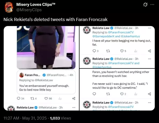Like the Faran quote tweet with 96 likes
This screenshot has width=159, height=123.
coord(46,99)
